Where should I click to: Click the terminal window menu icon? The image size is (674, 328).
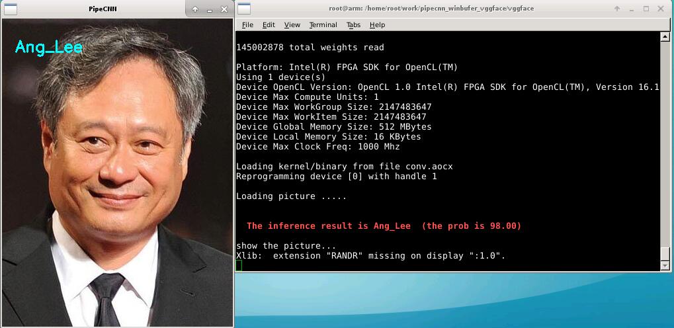click(244, 9)
